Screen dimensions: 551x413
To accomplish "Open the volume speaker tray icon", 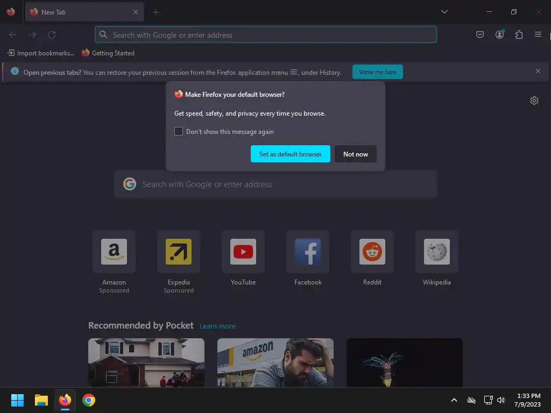I will (x=501, y=400).
